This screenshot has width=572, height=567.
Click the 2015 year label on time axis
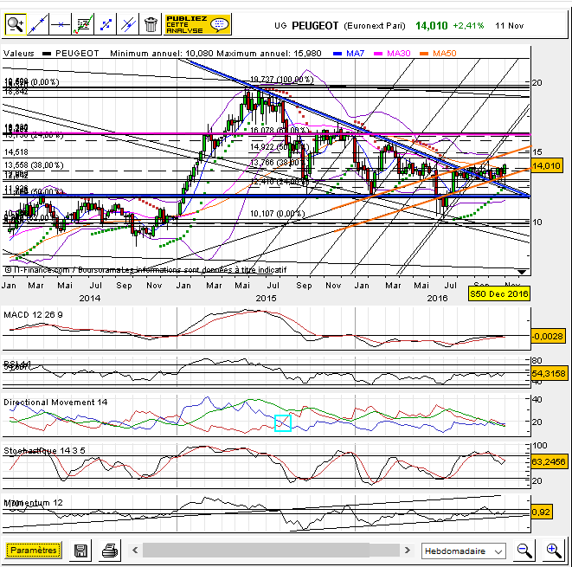point(266,298)
